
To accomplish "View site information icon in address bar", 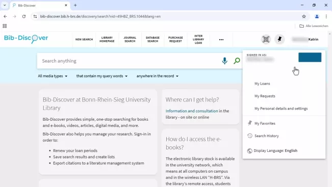I will coord(35,16).
